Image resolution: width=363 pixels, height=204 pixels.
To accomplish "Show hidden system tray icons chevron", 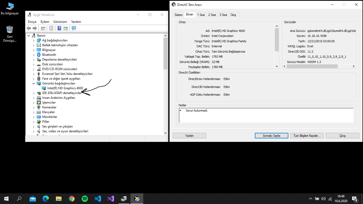I will tap(310, 199).
